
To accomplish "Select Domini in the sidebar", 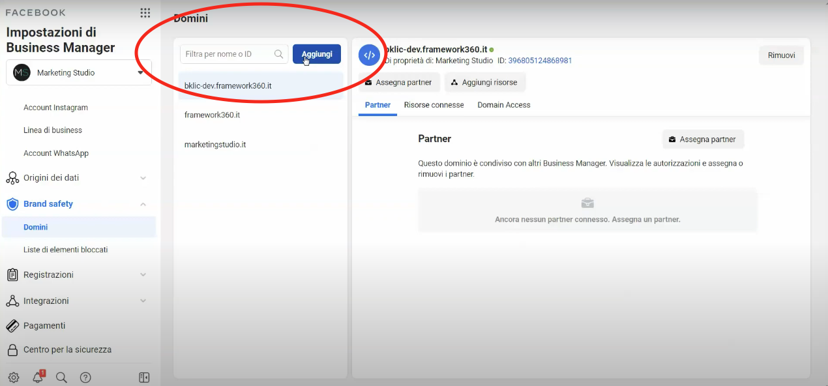I will (79, 227).
